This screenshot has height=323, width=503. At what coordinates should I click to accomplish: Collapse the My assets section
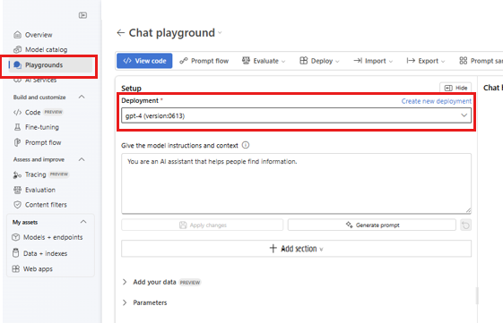click(83, 222)
